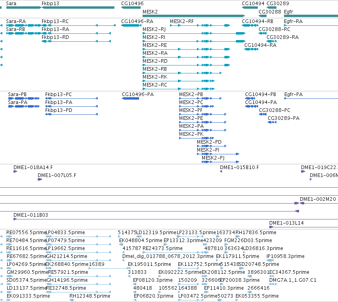The height and width of the screenshot is (302, 338).
Task: Click the DME1-013L14 clone label
Action: [x=286, y=223]
